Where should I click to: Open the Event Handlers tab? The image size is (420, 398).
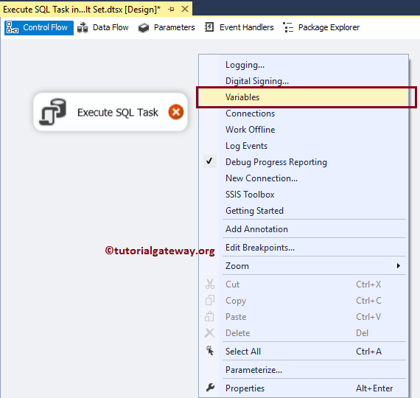[239, 27]
